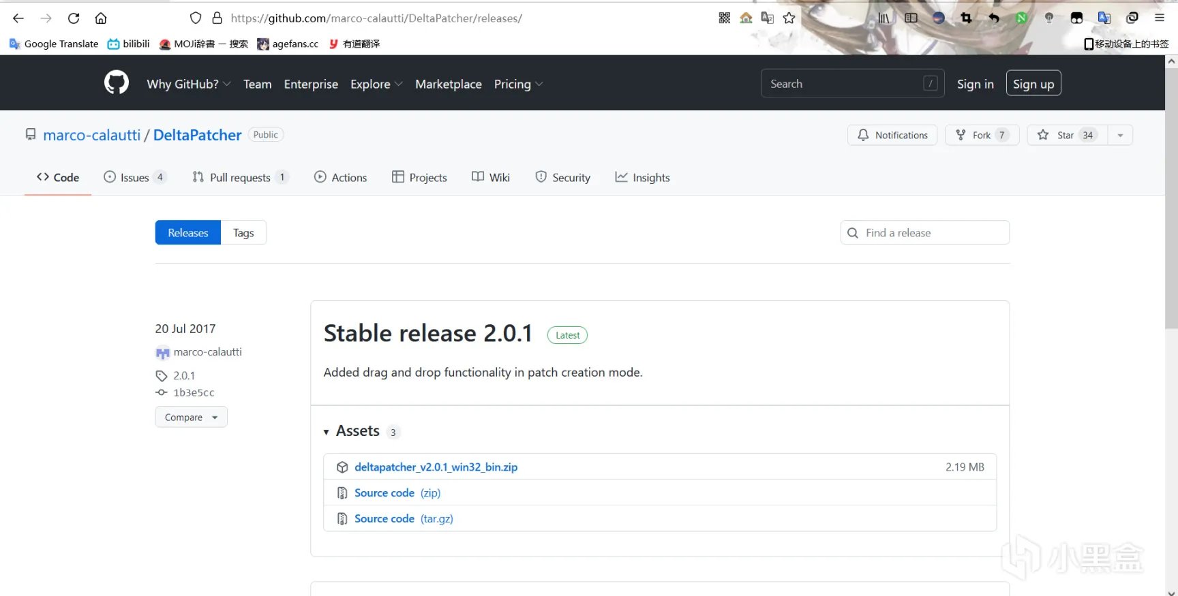Expand the Explore navigation menu
The height and width of the screenshot is (596, 1178).
click(x=376, y=84)
